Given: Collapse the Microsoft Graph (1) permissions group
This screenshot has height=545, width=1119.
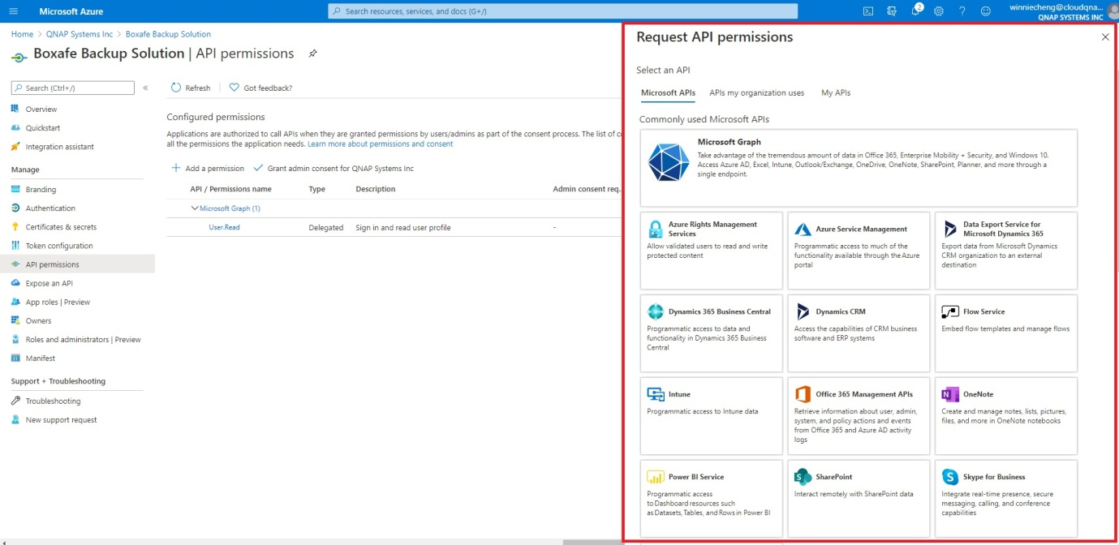Looking at the screenshot, I should point(195,208).
